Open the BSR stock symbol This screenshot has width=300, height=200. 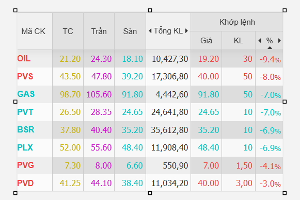click(26, 129)
